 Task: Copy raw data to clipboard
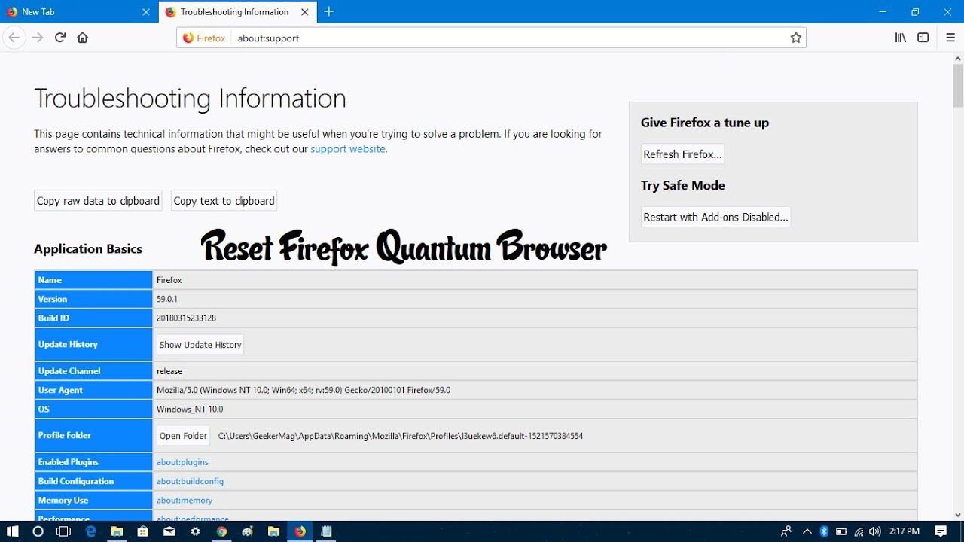point(98,201)
